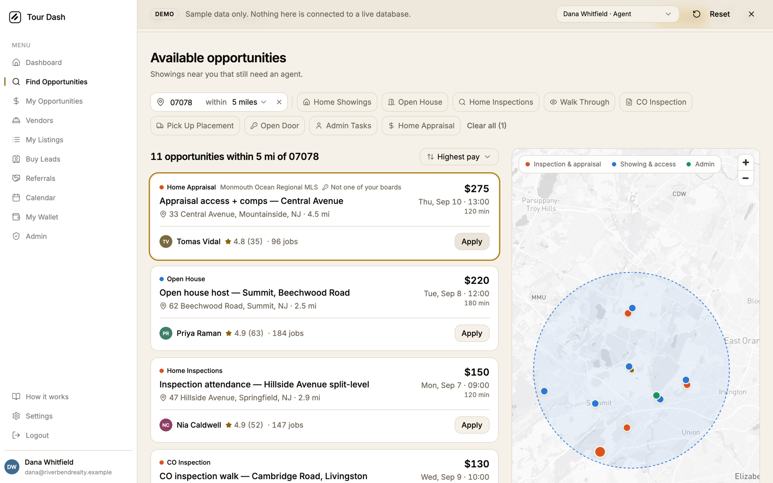Viewport: 773px width, 483px height.
Task: Click the Tour Dash logo icon
Action: 15,17
